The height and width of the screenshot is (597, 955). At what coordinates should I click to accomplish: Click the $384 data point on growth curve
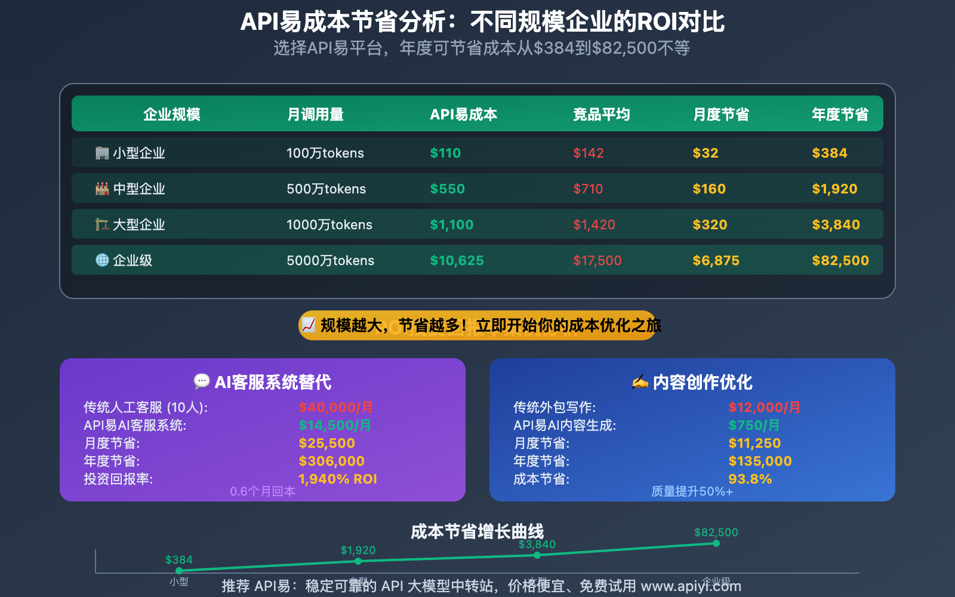(x=179, y=571)
